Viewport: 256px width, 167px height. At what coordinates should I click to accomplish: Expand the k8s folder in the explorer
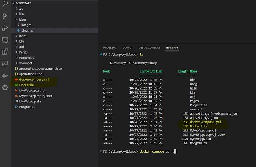pos(16,41)
